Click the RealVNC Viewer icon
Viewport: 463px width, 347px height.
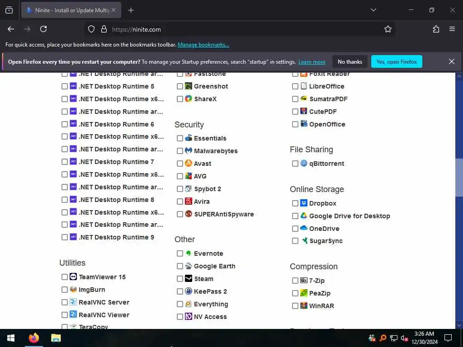73,314
